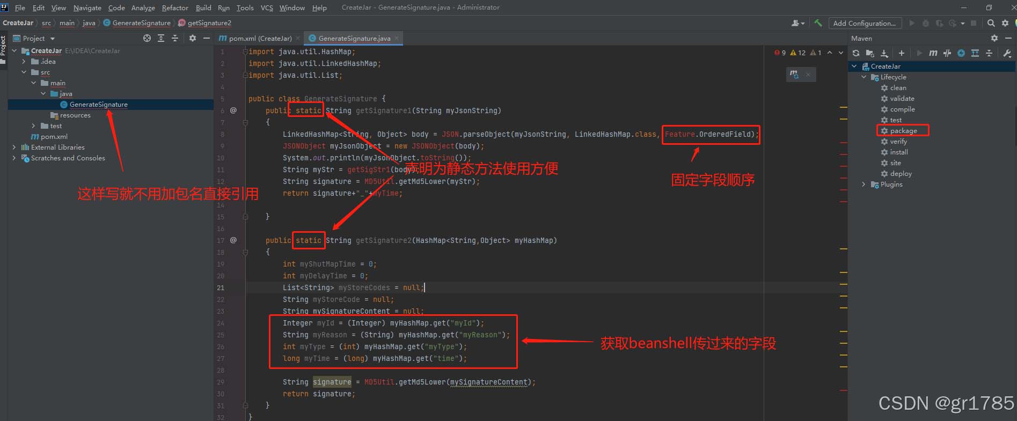Close the GenerateSignature.java tab
Viewport: 1017px width, 421px height.
(x=397, y=38)
